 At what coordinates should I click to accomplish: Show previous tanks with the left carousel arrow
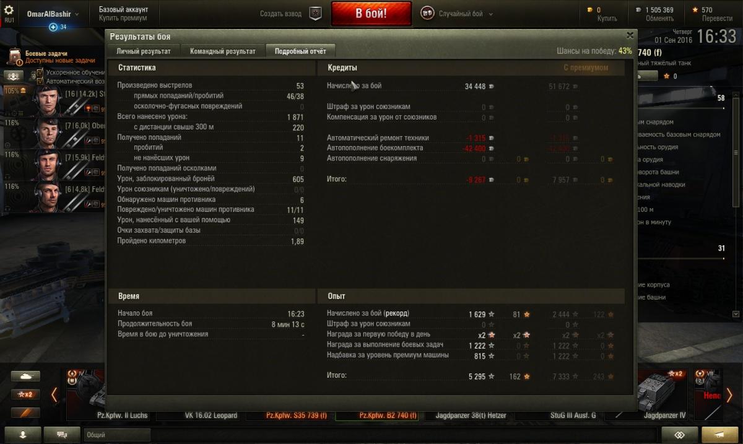click(54, 394)
